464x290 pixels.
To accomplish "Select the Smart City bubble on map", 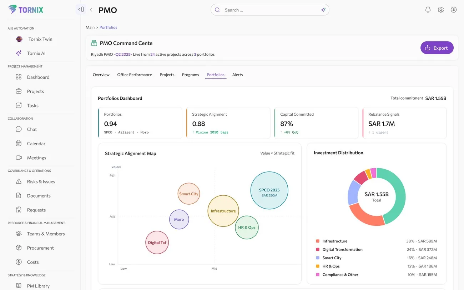I will pos(189,194).
